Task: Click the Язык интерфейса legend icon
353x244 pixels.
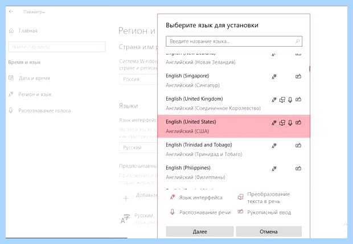Action: [x=173, y=197]
